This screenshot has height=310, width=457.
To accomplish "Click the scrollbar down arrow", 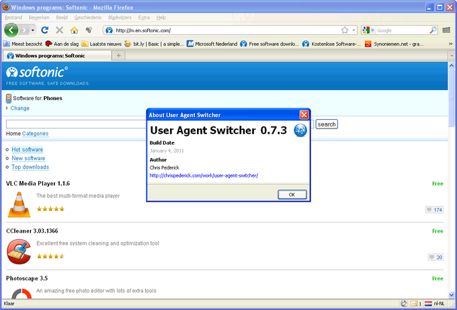I will point(452,295).
